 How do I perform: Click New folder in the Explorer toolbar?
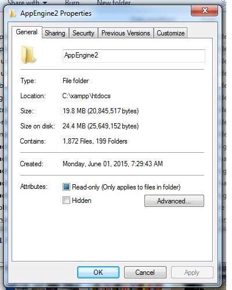click(x=114, y=3)
